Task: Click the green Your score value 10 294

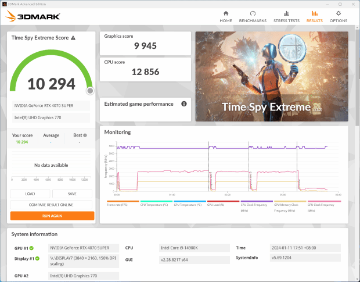Action: tap(22, 142)
